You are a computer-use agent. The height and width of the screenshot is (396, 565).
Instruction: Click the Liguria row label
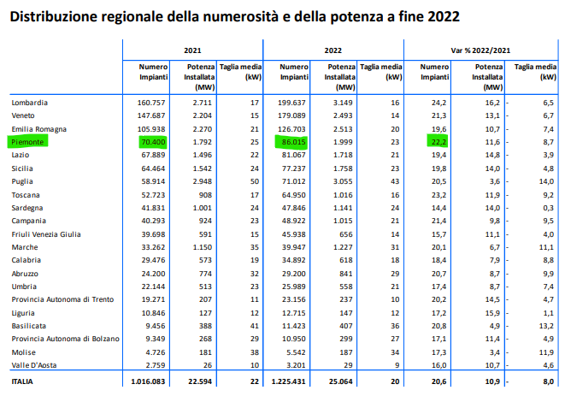[x=23, y=313]
